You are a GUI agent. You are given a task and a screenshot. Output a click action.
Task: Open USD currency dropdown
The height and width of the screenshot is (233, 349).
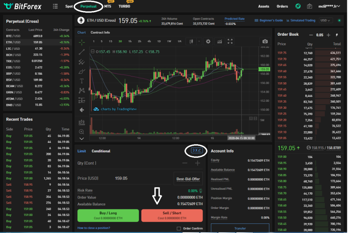tap(326, 20)
